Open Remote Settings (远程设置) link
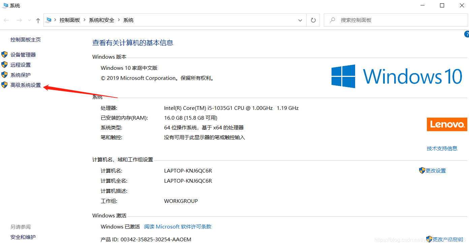 (x=21, y=65)
